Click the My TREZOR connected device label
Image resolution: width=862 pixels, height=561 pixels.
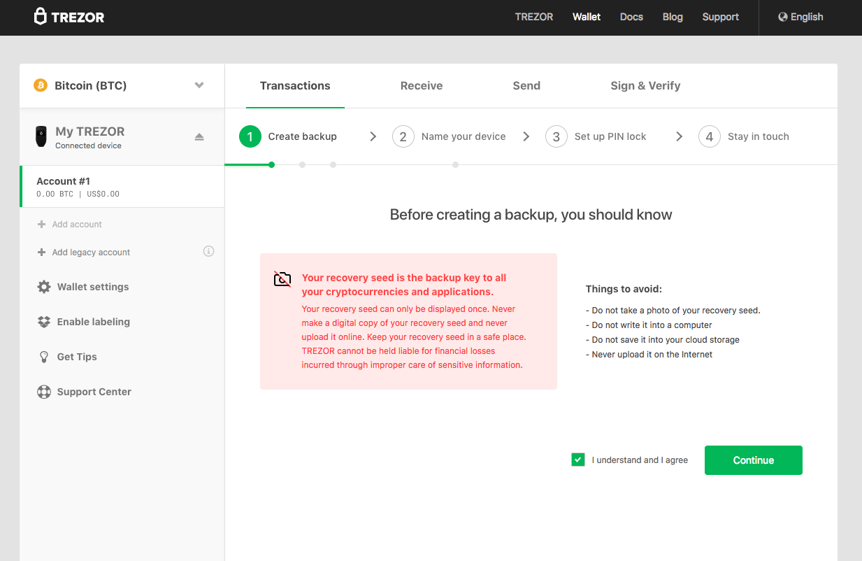(90, 136)
